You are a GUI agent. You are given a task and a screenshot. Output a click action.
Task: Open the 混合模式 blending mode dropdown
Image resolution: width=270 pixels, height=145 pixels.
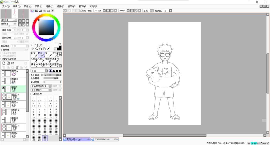click(27, 46)
